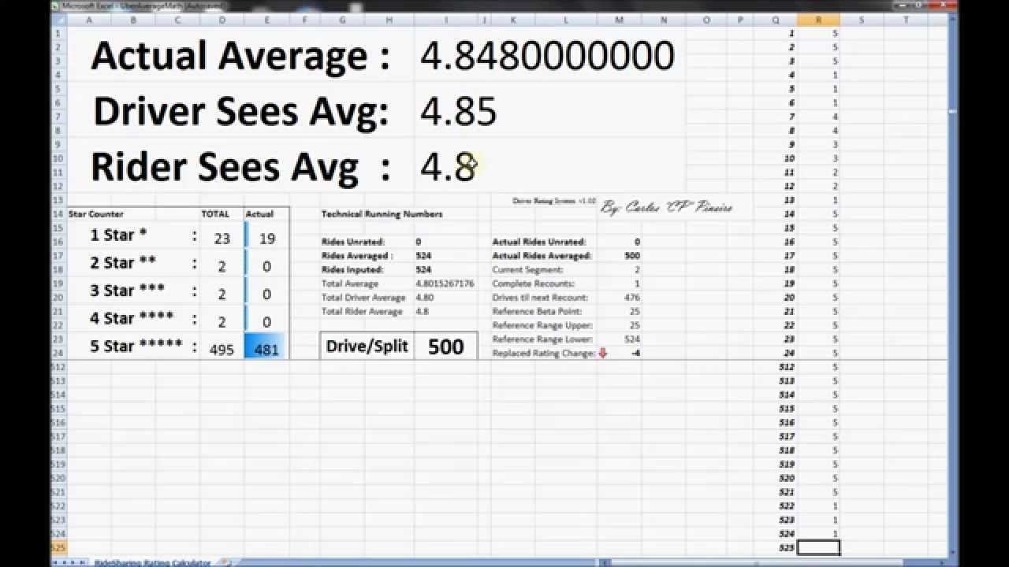Click the 'Driver Sees Avg:' label
The image size is (1009, 567).
(x=241, y=112)
